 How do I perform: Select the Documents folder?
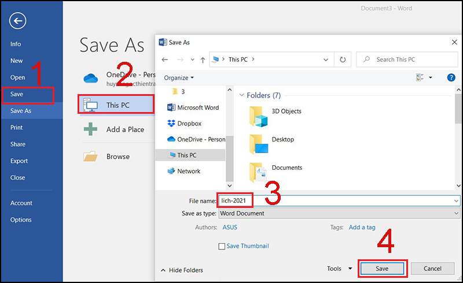coord(276,173)
